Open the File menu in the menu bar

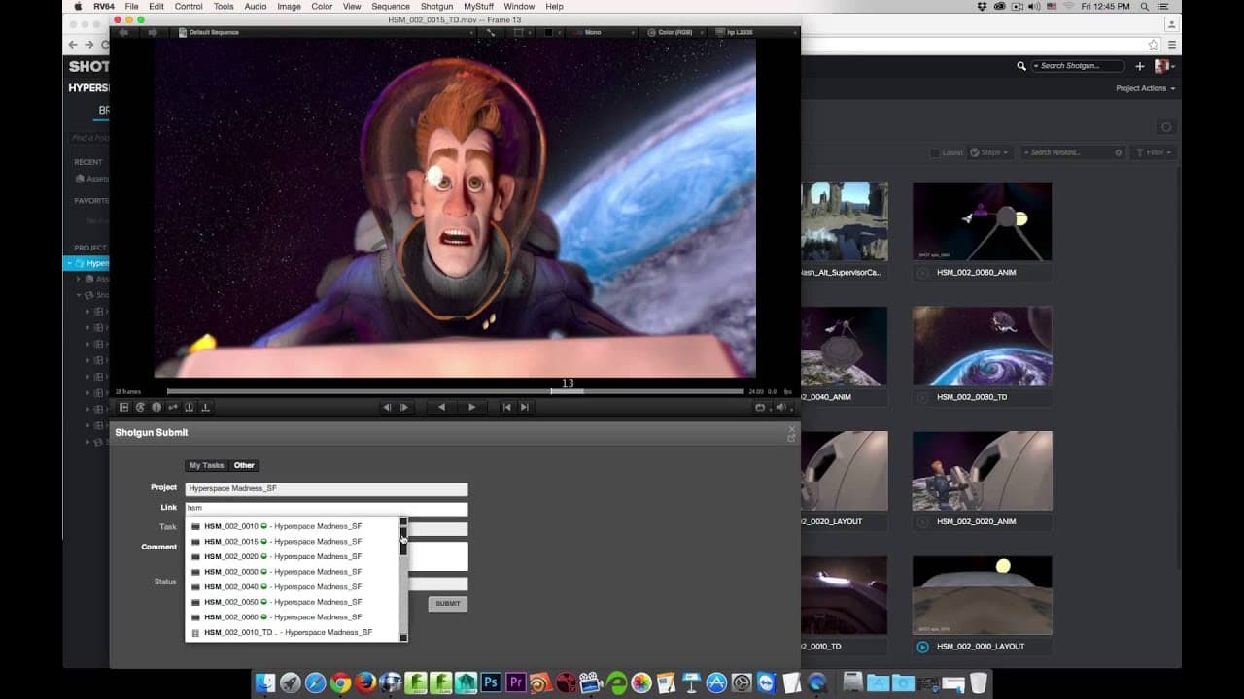pyautogui.click(x=131, y=7)
